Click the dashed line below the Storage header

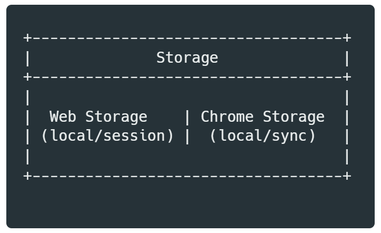tap(187, 77)
